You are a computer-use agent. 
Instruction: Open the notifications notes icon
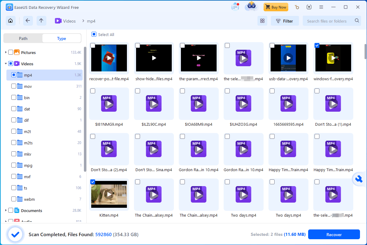pyautogui.click(x=235, y=7)
